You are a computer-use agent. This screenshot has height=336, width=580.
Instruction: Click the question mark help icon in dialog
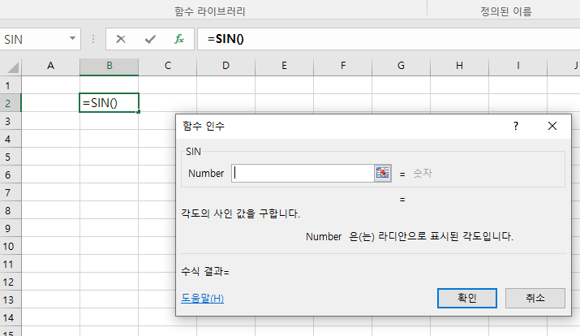(x=515, y=126)
